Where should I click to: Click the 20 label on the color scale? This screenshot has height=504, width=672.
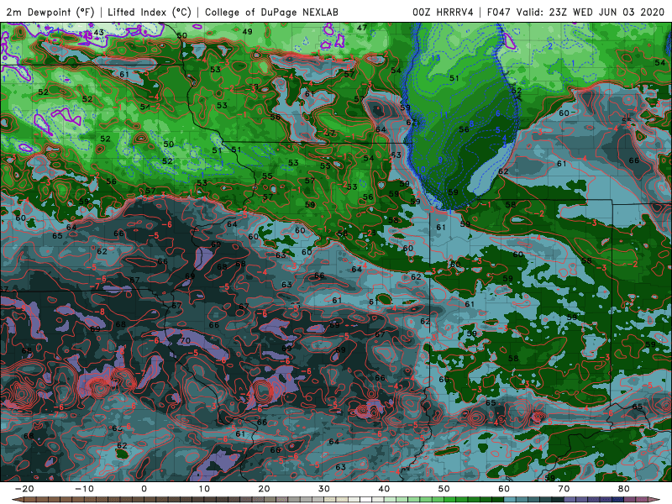point(264,489)
